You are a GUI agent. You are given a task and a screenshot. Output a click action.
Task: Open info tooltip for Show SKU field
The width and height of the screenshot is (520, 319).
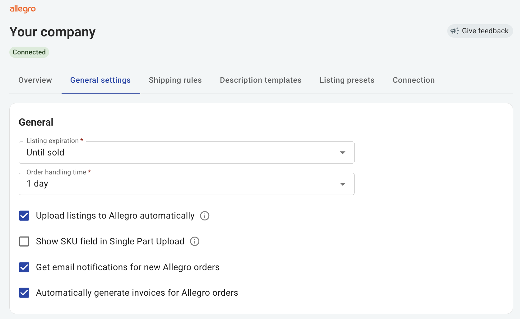pos(195,241)
